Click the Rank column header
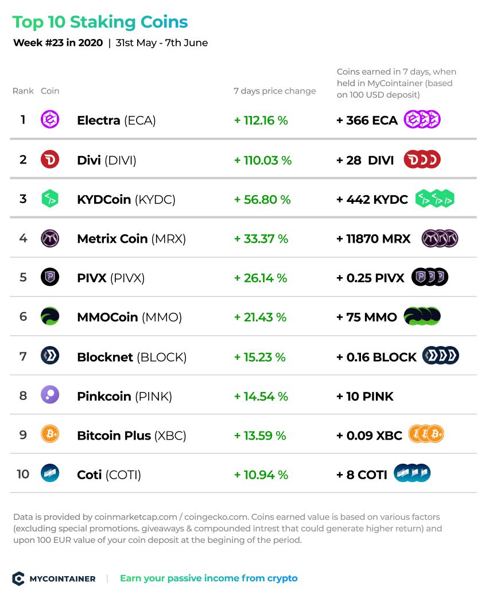493x606 pixels. [23, 91]
